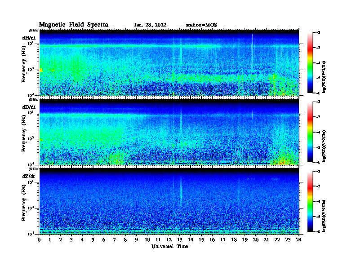Screen dimensions: 356x275
Task: Click hour tick label "13" on time axis
Action: pos(180,240)
